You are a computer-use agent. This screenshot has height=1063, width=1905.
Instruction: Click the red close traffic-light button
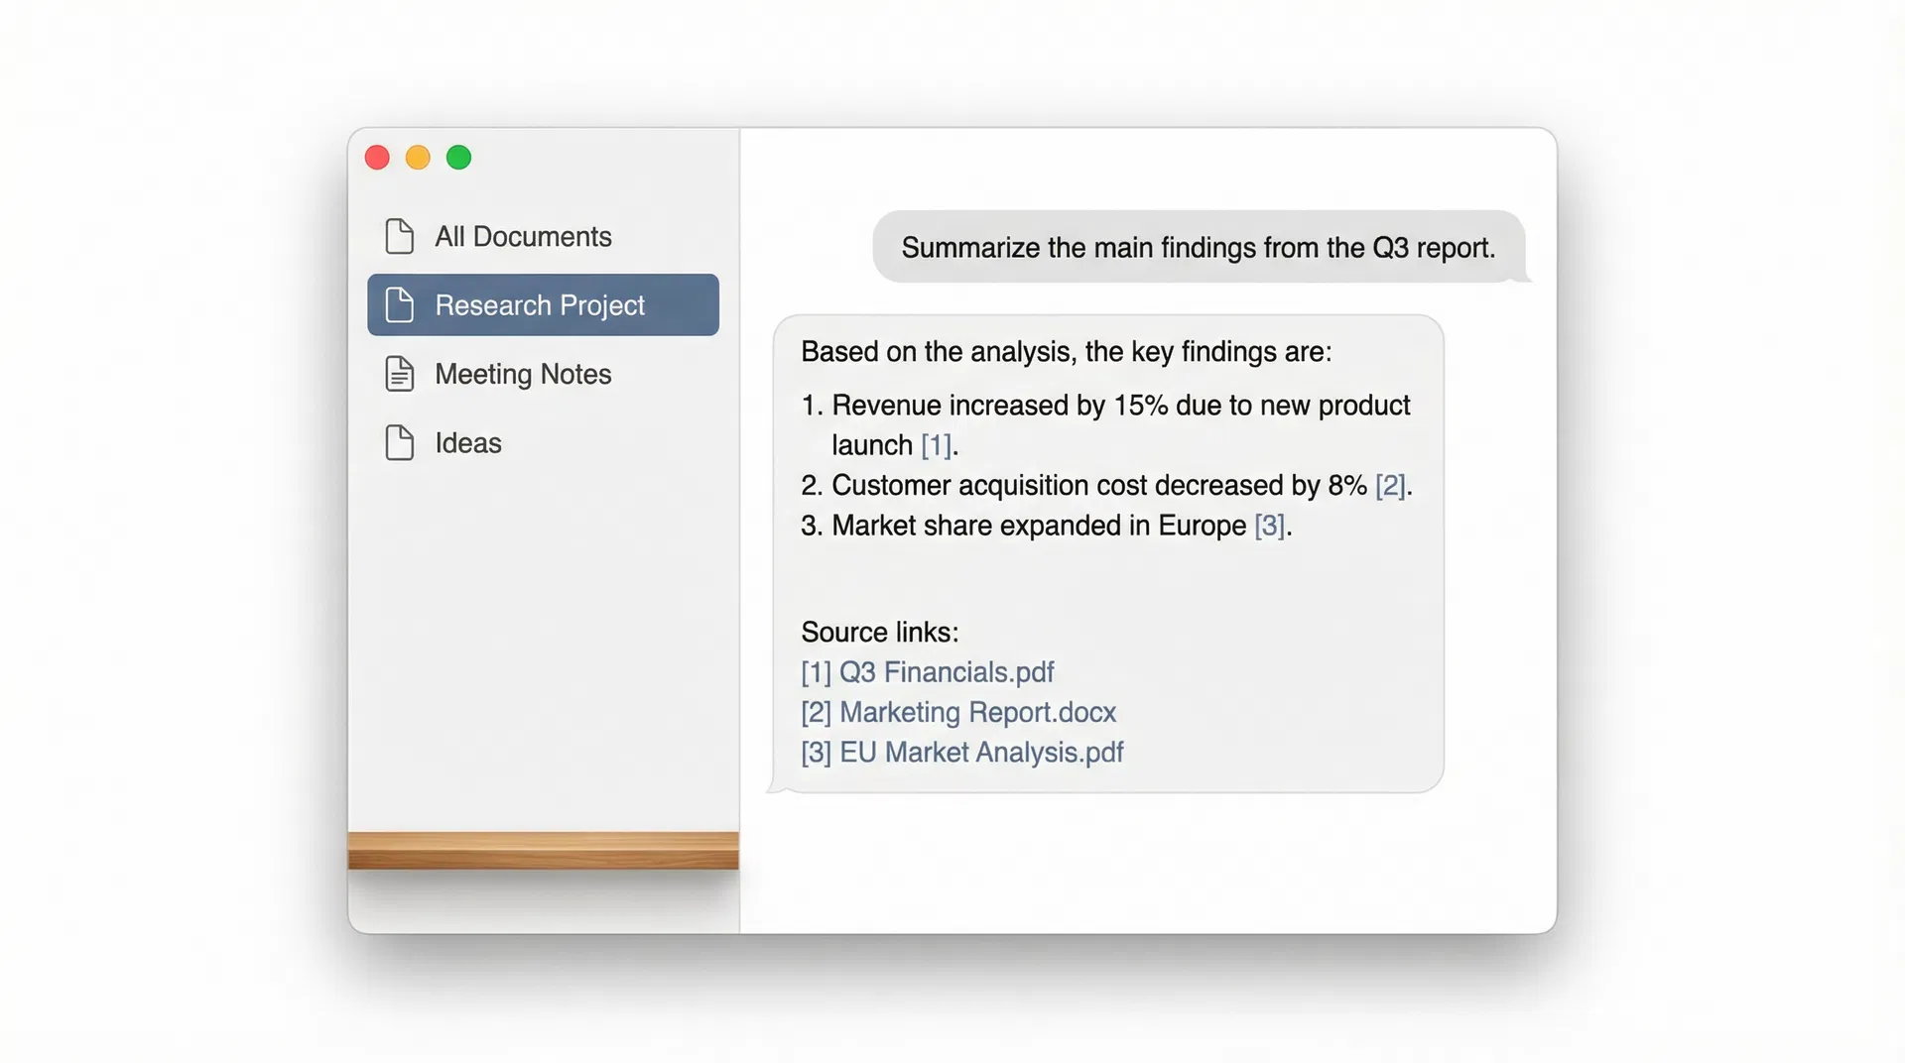pos(377,157)
